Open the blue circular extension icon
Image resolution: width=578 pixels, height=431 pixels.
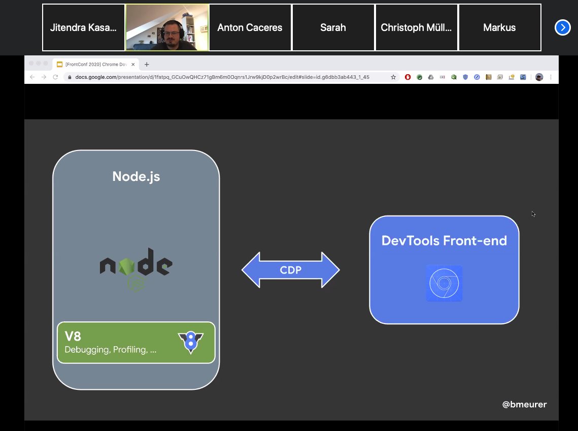[477, 77]
